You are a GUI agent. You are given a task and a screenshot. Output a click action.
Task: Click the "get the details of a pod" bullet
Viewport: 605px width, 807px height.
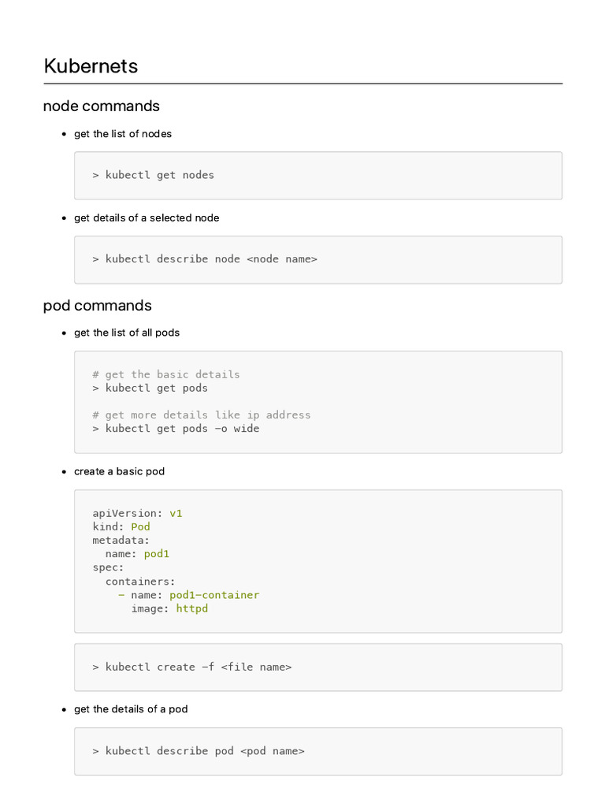point(131,709)
